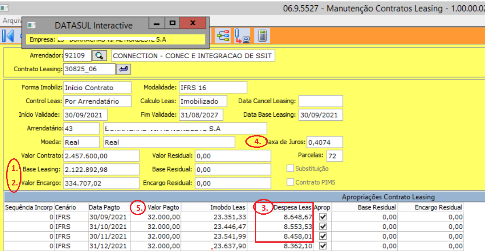Click the Arrendatário code field 43
The height and width of the screenshot is (251, 485).
coord(81,129)
